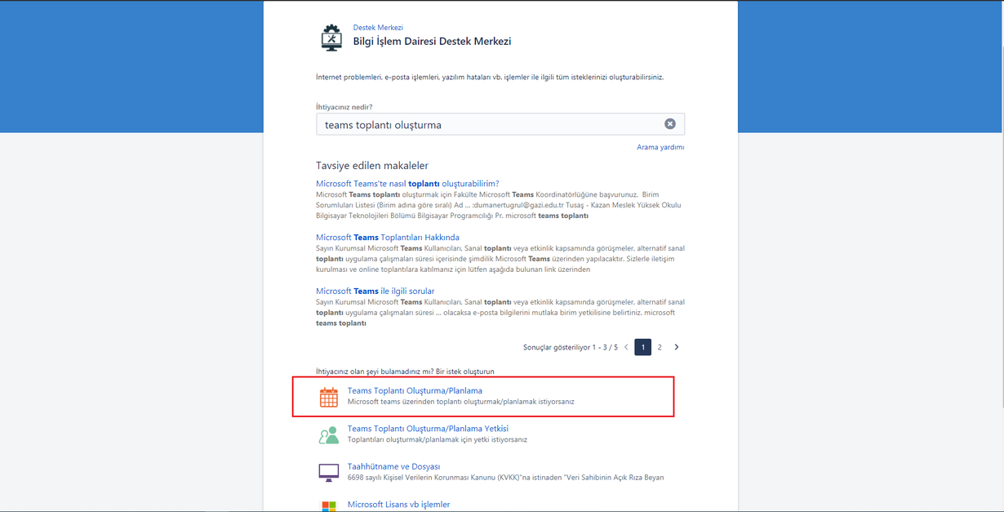Screen dimensions: 1004x512
Task: Open request 'Microsoft Lisans vb işlemler'
Action: pyautogui.click(x=398, y=504)
